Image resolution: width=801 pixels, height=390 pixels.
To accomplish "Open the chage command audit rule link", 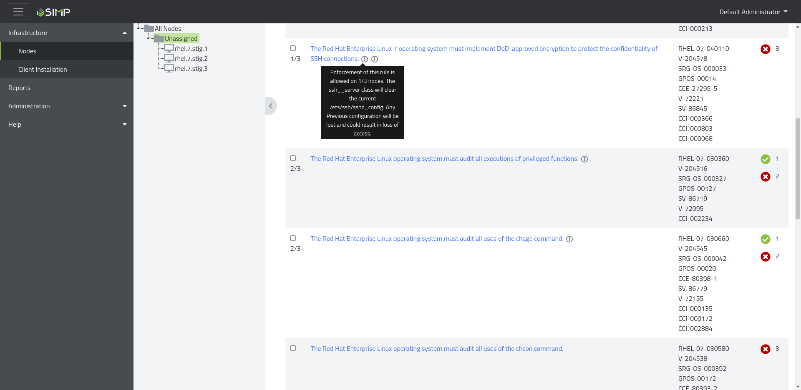I will (437, 238).
